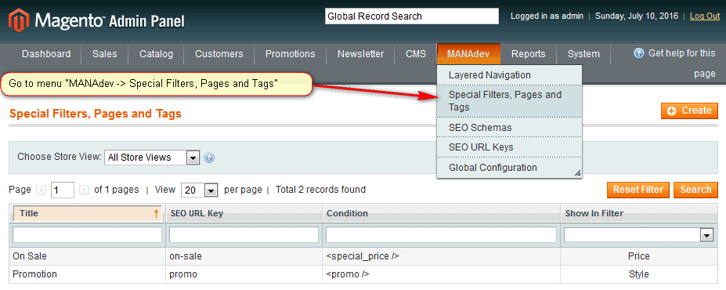The image size is (726, 290).
Task: Open the Dashboard menu
Action: tap(46, 54)
